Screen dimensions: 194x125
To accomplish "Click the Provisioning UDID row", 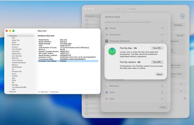I will coord(68,59).
